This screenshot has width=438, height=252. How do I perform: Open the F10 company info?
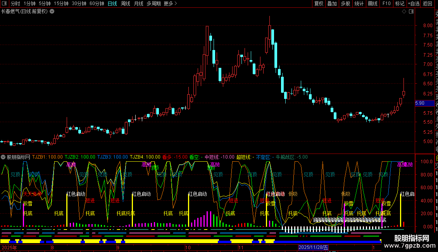[x=386, y=3]
